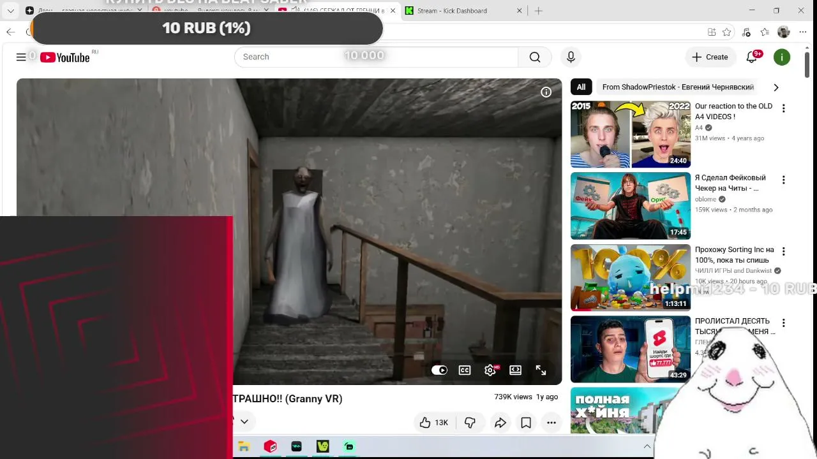Open the 43:29 Shorts video thumbnail
The image size is (817, 459).
click(x=631, y=349)
